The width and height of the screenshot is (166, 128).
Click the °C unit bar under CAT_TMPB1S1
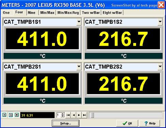tap(43, 56)
